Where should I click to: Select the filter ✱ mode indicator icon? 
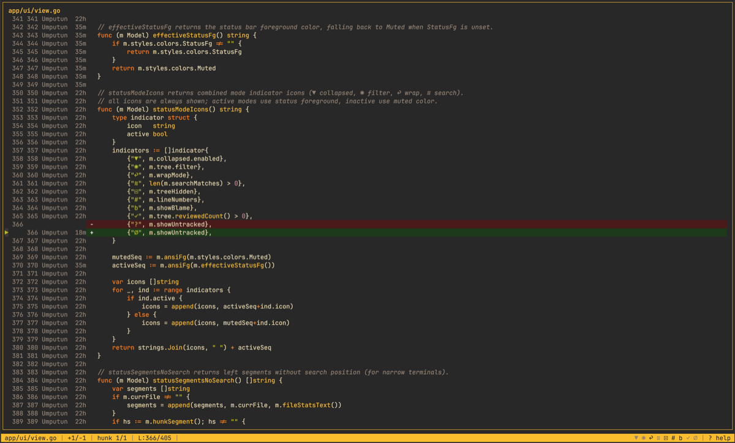tap(644, 438)
